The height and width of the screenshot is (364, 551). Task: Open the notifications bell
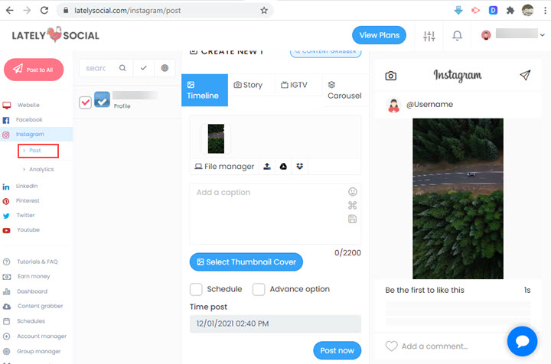(x=457, y=35)
